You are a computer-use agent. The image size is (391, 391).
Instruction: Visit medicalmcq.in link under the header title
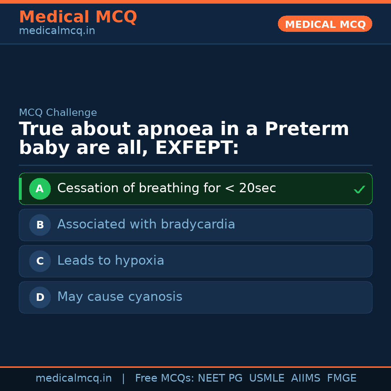57,31
